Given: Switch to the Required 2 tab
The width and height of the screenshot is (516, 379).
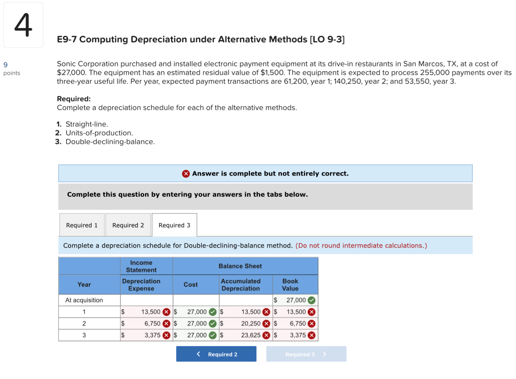Looking at the screenshot, I should (x=128, y=225).
